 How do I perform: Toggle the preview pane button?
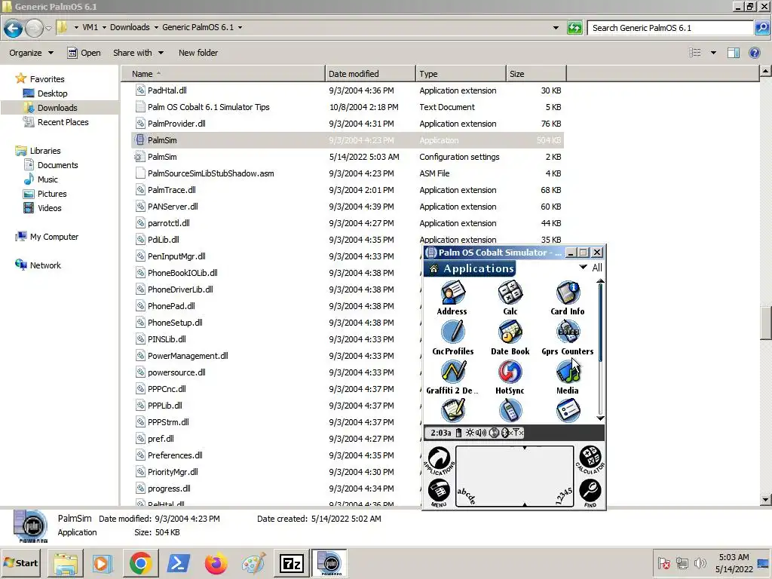click(734, 53)
